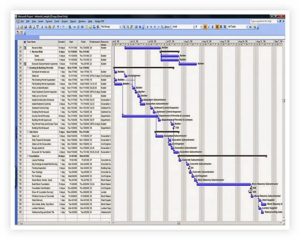Viewport: 300px width, 240px height.
Task: Open the Report menu
Action: click(73, 21)
